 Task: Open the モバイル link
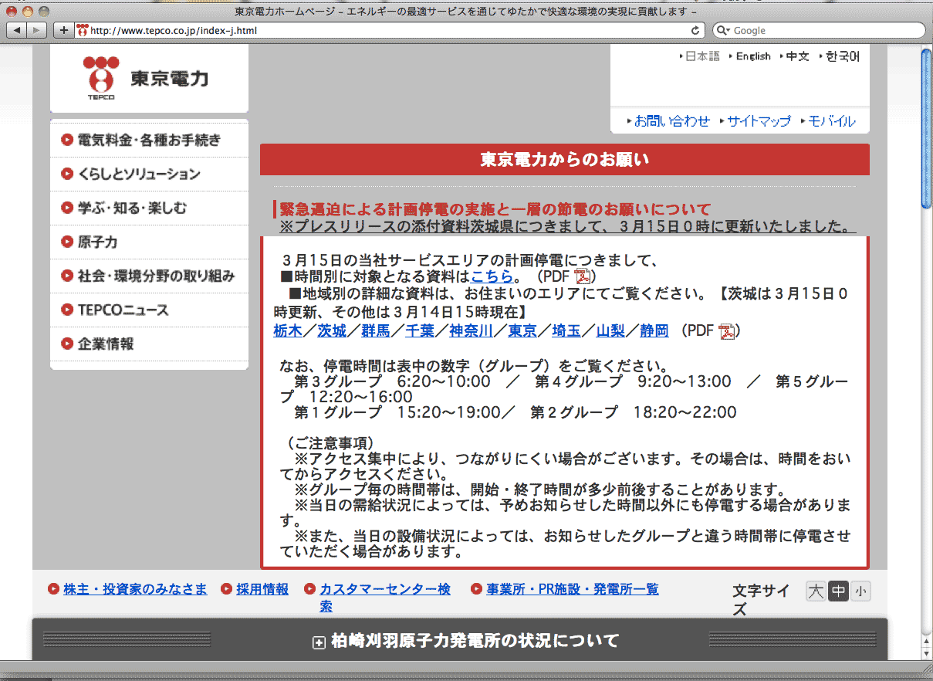click(x=830, y=121)
